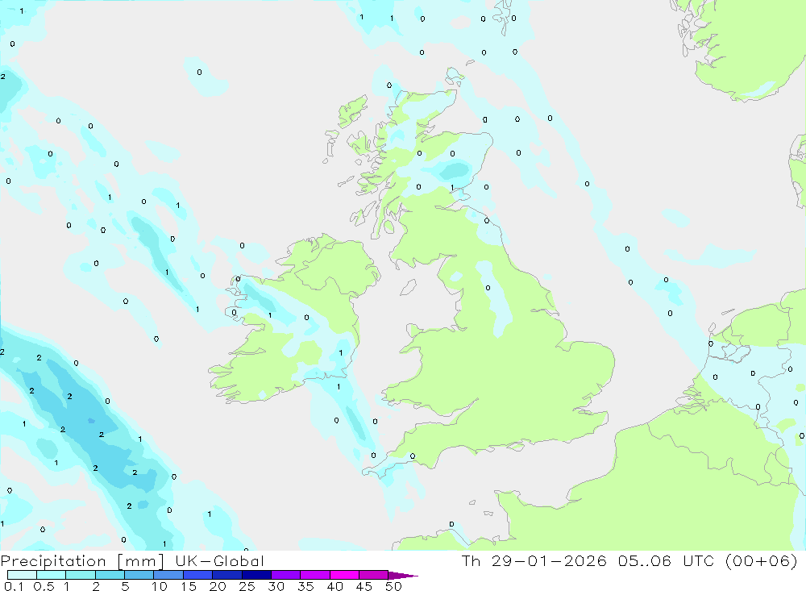Click the 2–5 mm sky-blue legend swatch
This screenshot has height=591, width=806.
tap(110, 575)
